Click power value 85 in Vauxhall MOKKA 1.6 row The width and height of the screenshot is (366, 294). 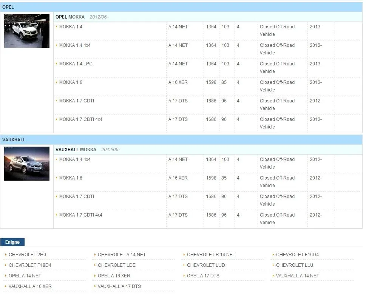[224, 178]
